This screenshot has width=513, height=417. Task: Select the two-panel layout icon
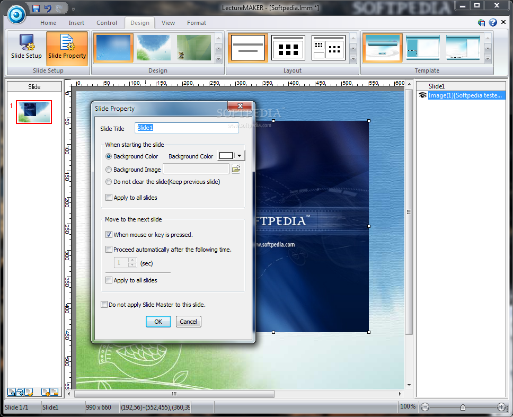click(x=329, y=48)
